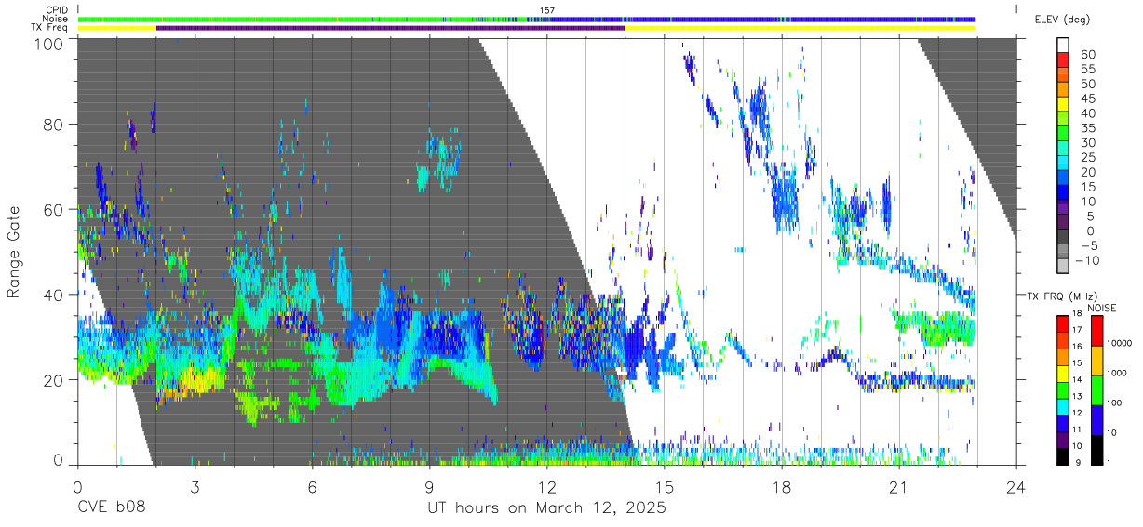Click the CVE b08 radar beam label
This screenshot has width=1143, height=527.
(x=110, y=508)
